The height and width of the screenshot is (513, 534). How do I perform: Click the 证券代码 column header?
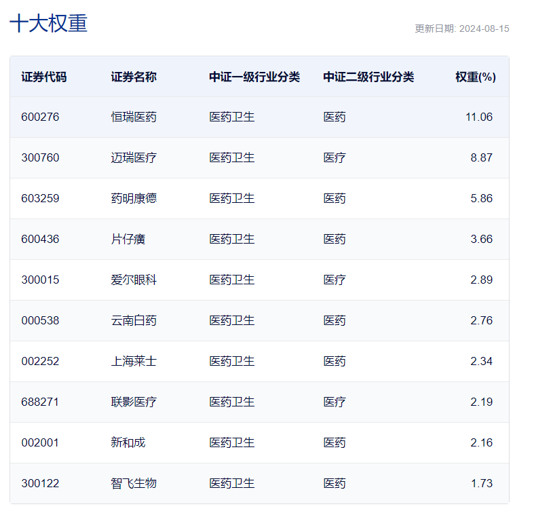(44, 77)
